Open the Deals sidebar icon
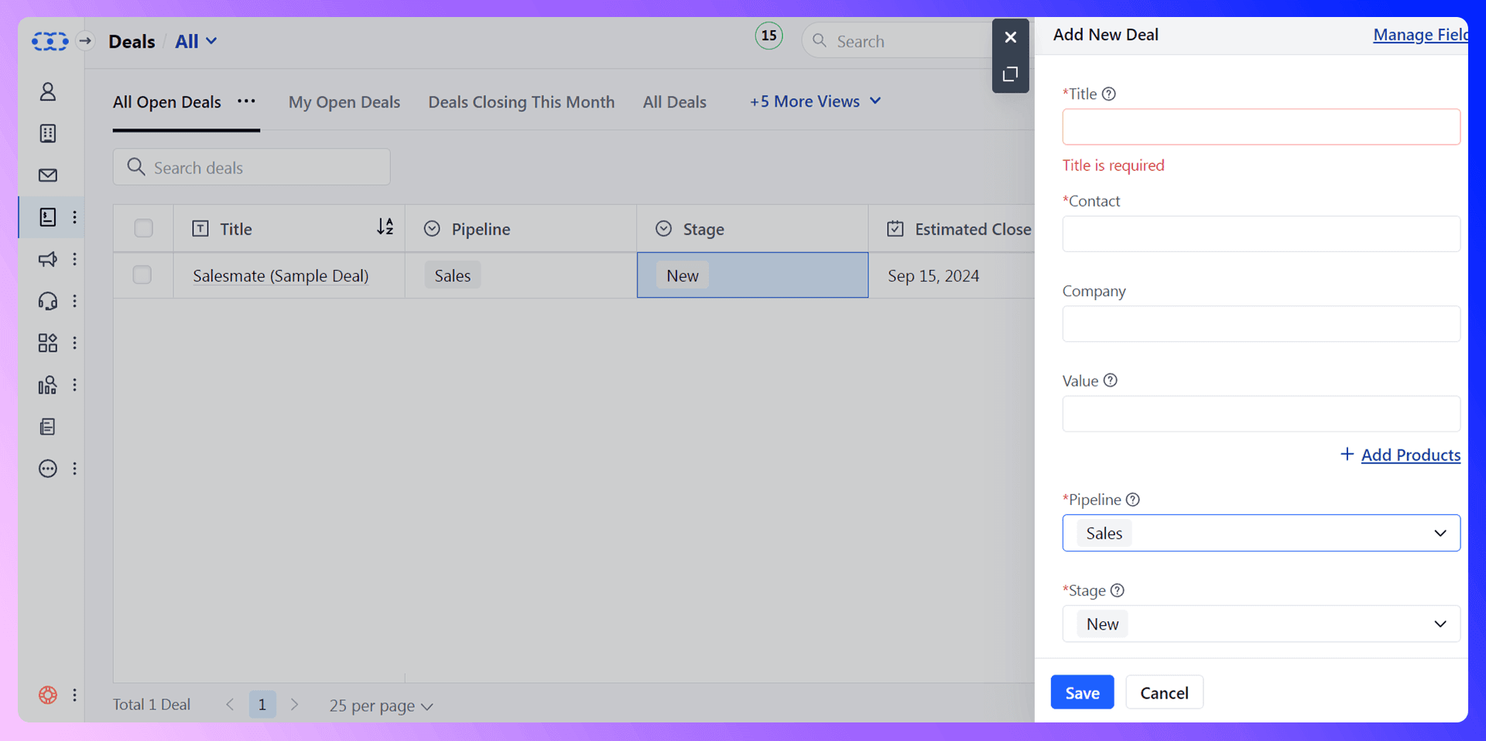Screen dimensions: 1486x741 (x=48, y=217)
